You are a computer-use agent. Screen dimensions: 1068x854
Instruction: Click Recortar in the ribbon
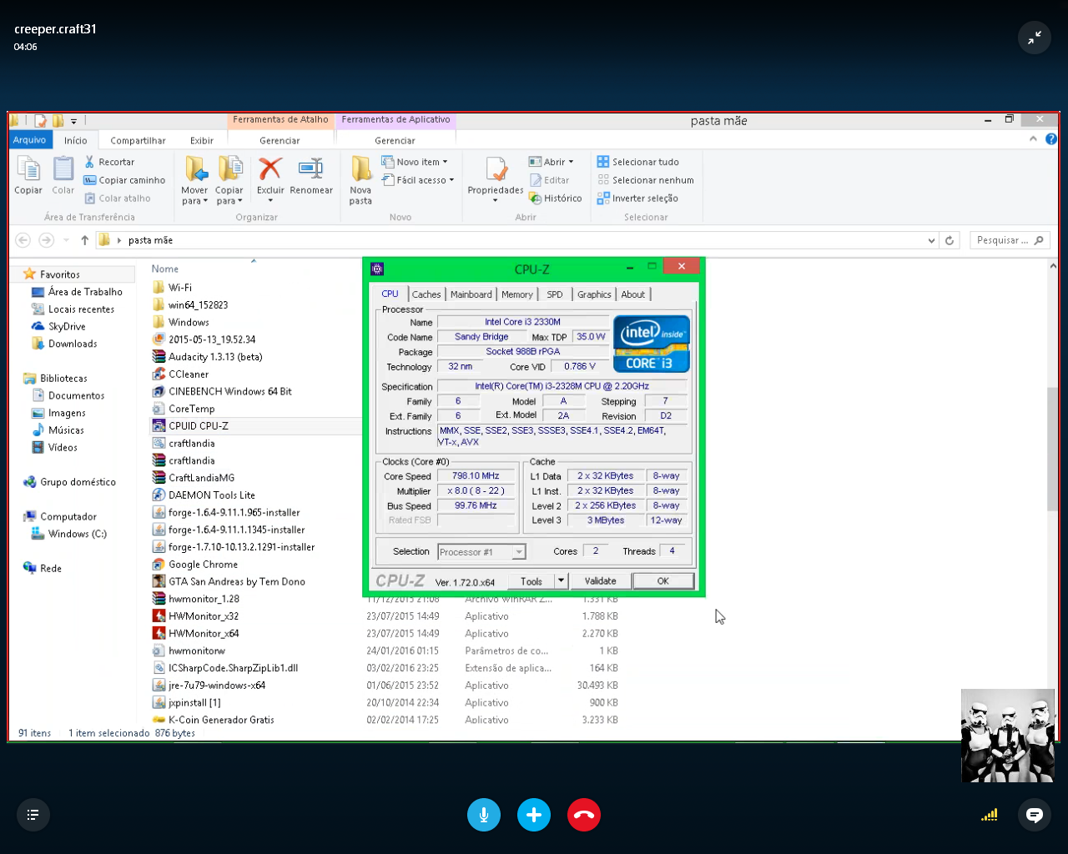[109, 162]
